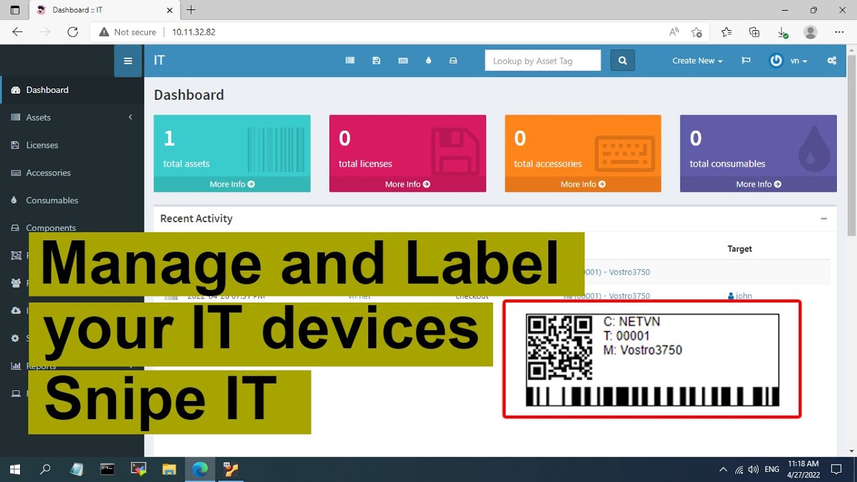Go back in browser
857x482 pixels.
tap(17, 31)
